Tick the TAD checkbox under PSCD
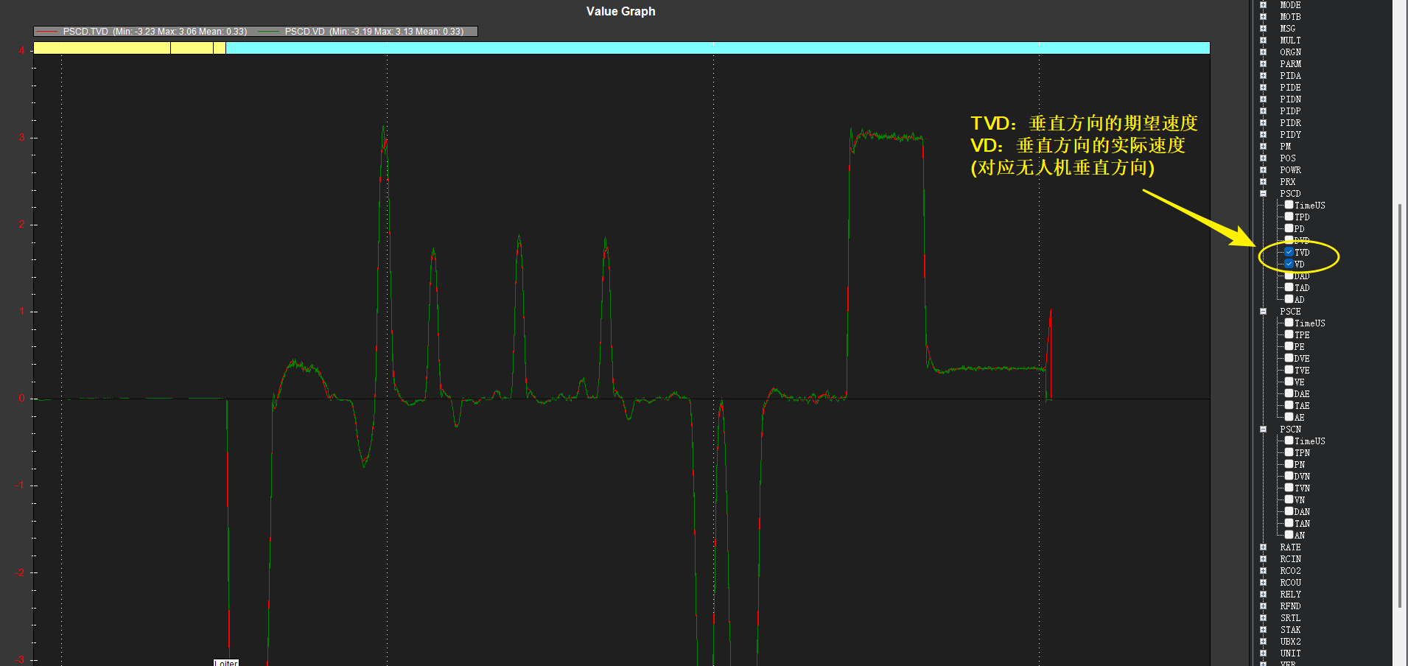The height and width of the screenshot is (666, 1408). click(x=1289, y=287)
